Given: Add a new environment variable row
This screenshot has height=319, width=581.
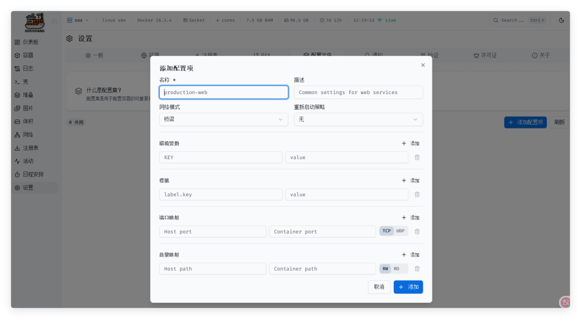Looking at the screenshot, I should [x=410, y=144].
